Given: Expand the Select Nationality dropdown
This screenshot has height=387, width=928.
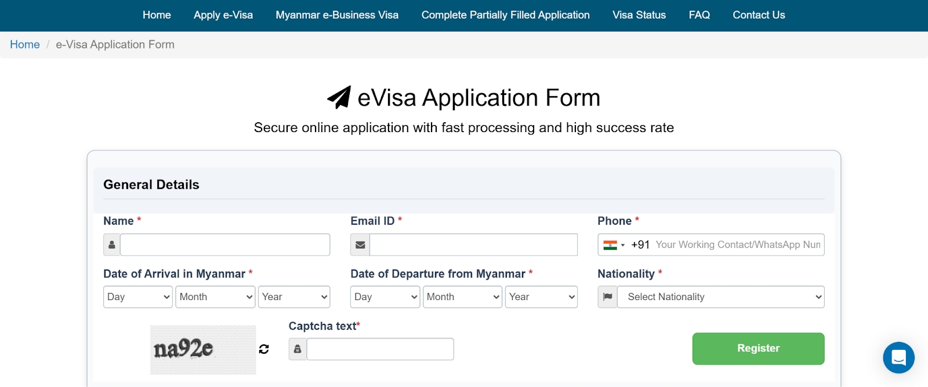Looking at the screenshot, I should pos(720,297).
